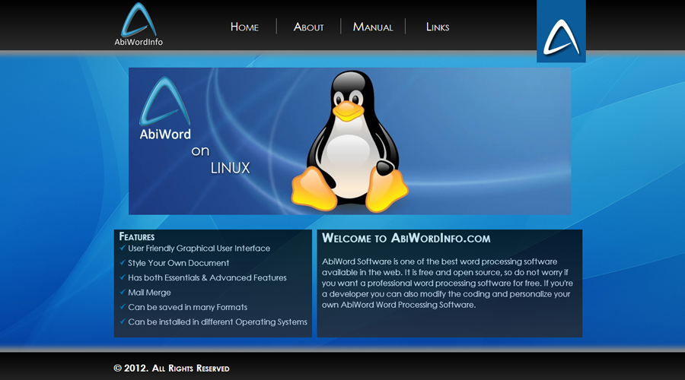This screenshot has height=380, width=685.
Task: Click the word 'on' in the banner
Action: click(200, 151)
